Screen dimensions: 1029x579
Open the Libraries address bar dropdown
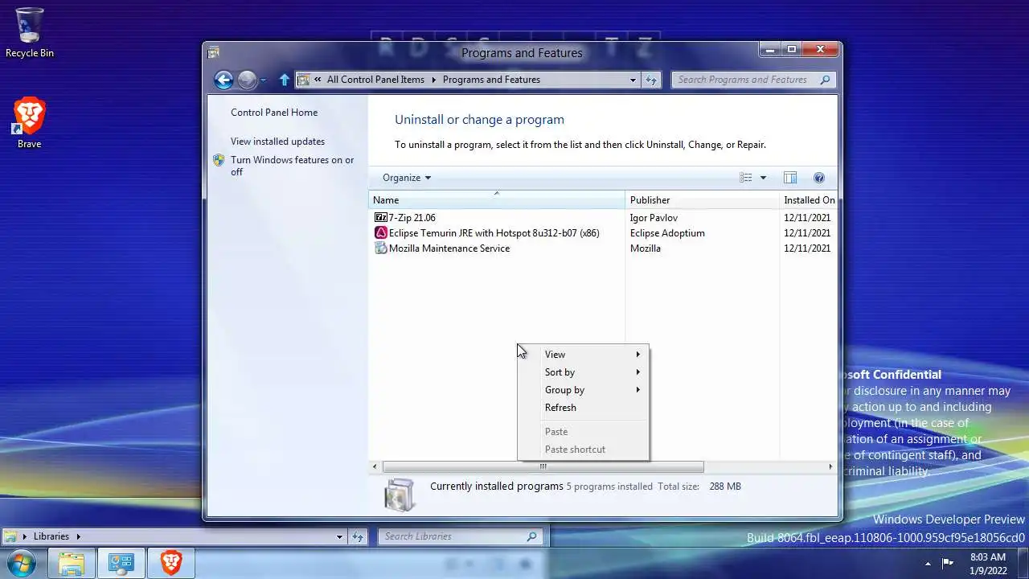[x=340, y=536]
